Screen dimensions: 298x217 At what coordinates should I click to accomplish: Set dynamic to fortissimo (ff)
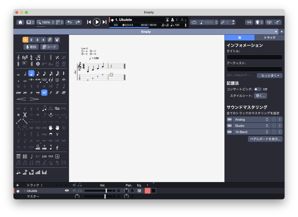point(57,93)
